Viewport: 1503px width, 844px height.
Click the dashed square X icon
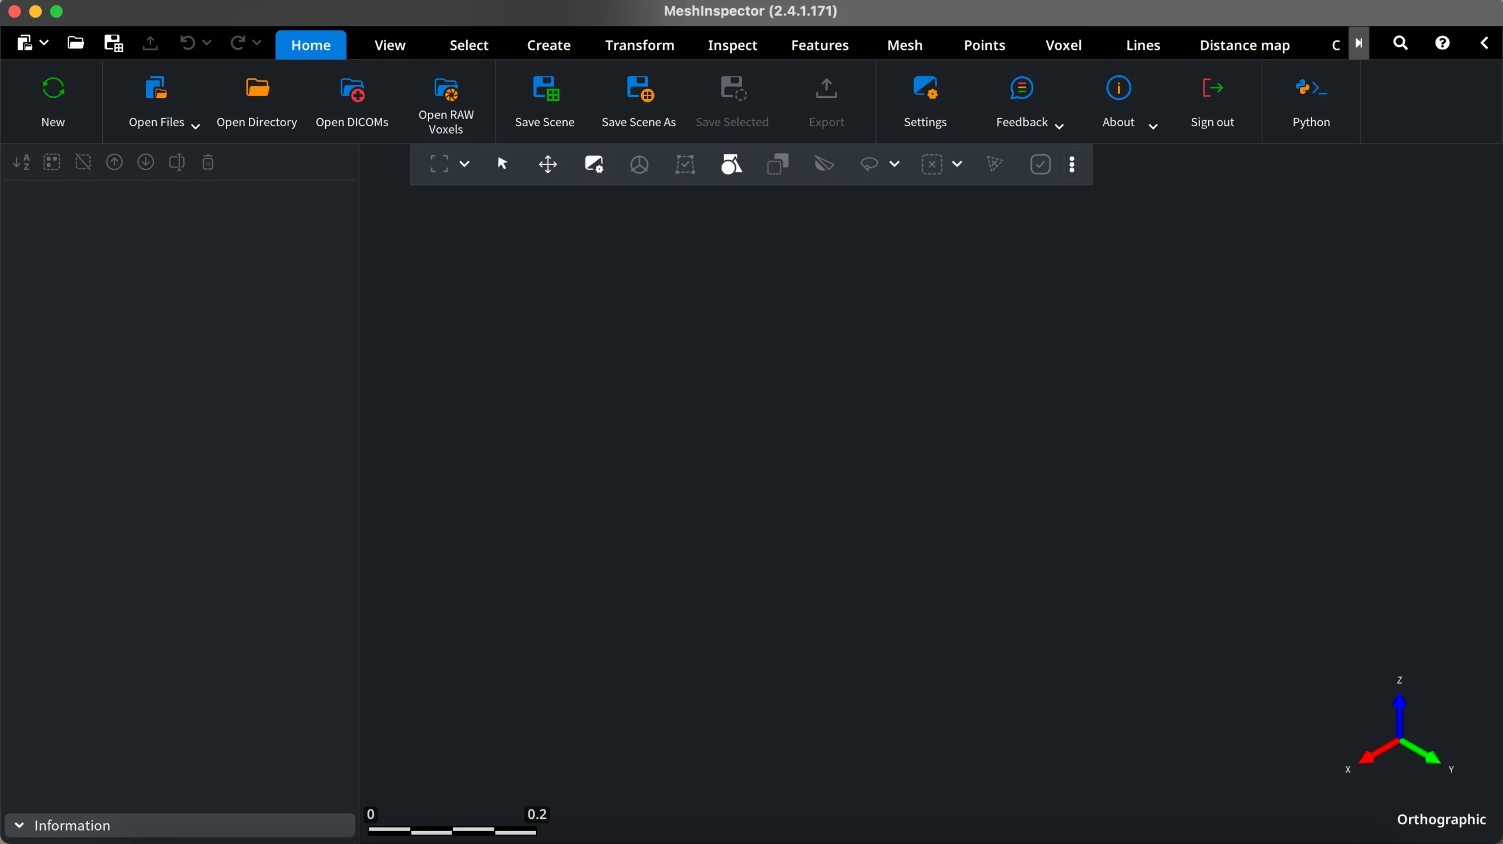point(932,164)
